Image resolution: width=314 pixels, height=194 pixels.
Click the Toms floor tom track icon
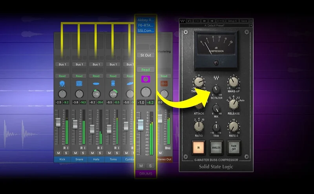click(113, 83)
